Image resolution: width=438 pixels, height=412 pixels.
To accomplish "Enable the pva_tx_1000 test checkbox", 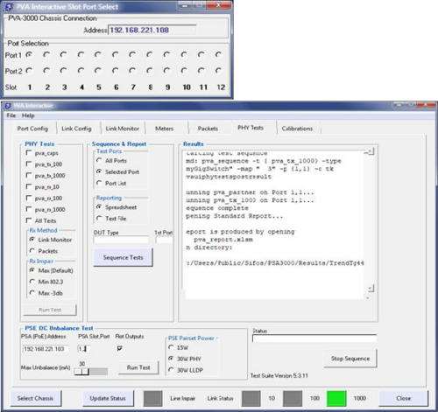I will tap(29, 175).
